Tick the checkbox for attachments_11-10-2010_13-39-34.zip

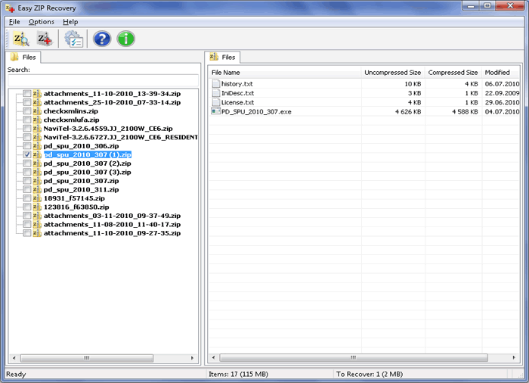coord(27,93)
